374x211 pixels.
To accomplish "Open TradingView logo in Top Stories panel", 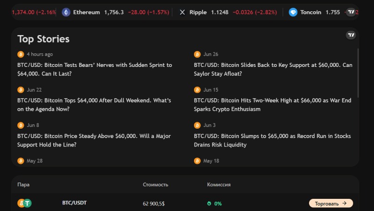I will point(351,35).
